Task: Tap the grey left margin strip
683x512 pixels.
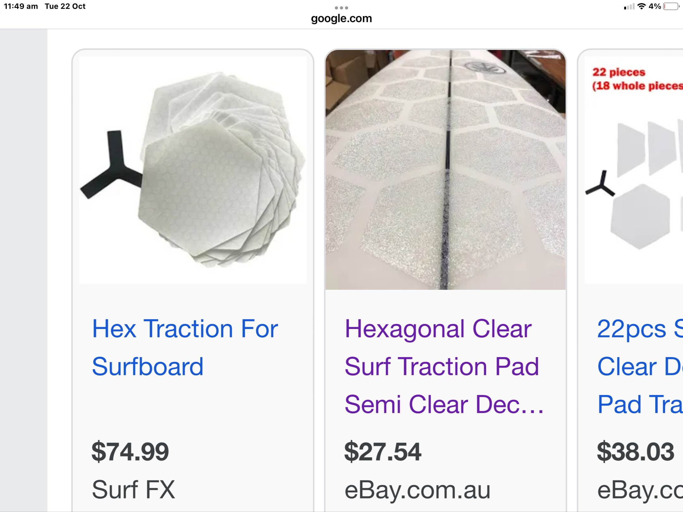Action: tap(24, 270)
